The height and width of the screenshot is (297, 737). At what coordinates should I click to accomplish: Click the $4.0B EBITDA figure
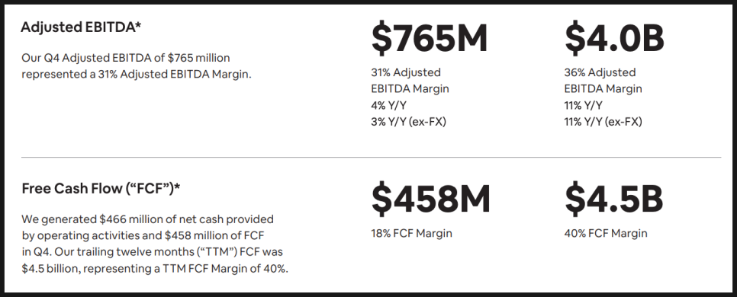click(614, 39)
